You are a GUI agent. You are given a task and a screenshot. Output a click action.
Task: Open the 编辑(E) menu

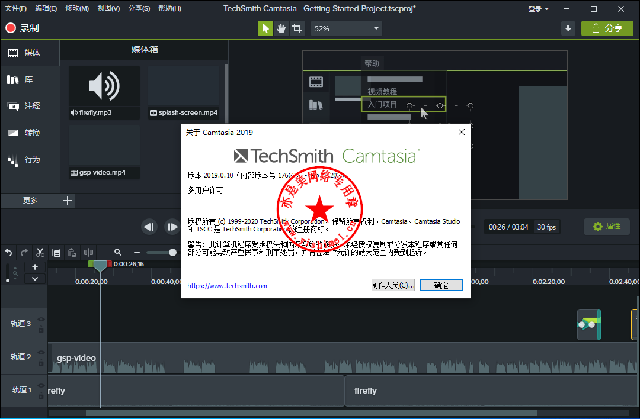point(46,8)
